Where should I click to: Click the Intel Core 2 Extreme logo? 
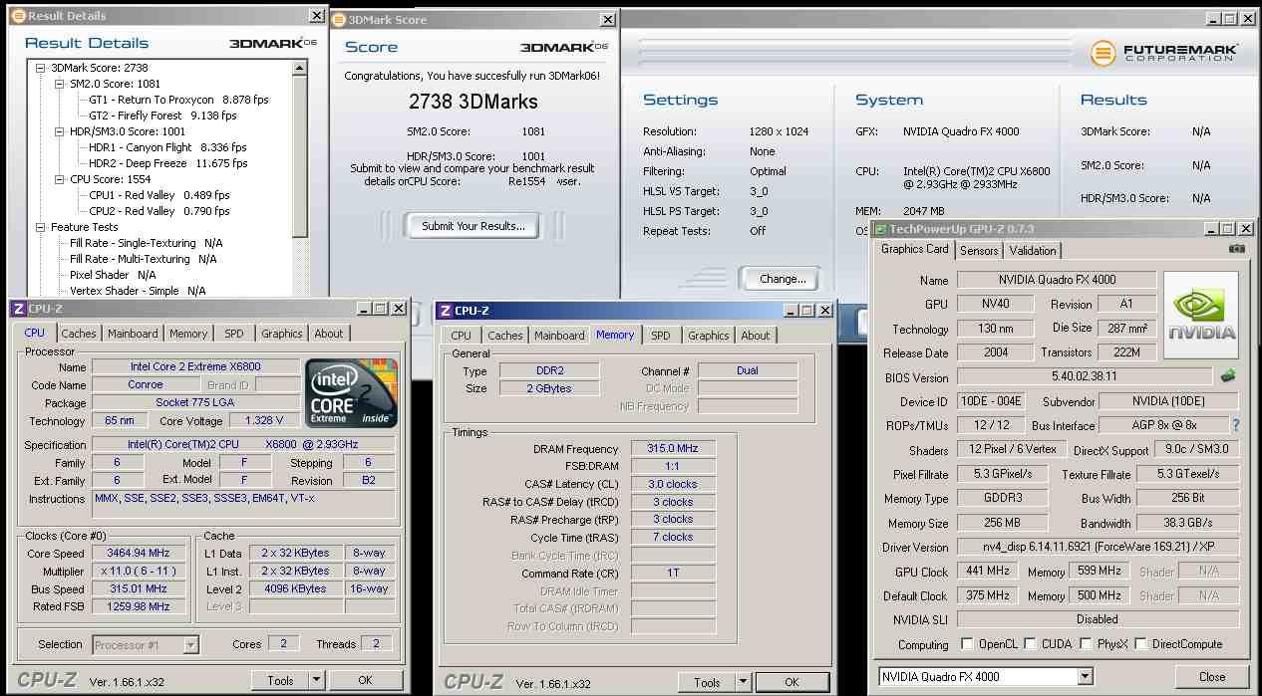[x=352, y=393]
